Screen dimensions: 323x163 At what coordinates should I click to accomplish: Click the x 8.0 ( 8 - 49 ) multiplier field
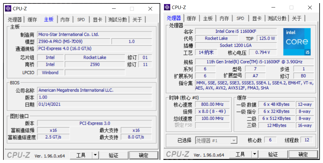click(212, 111)
